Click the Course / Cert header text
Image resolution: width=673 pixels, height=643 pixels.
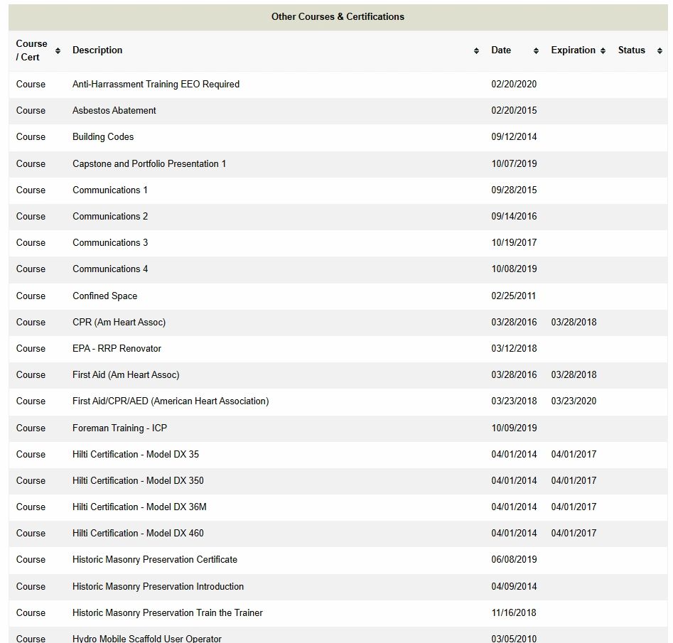pos(31,50)
